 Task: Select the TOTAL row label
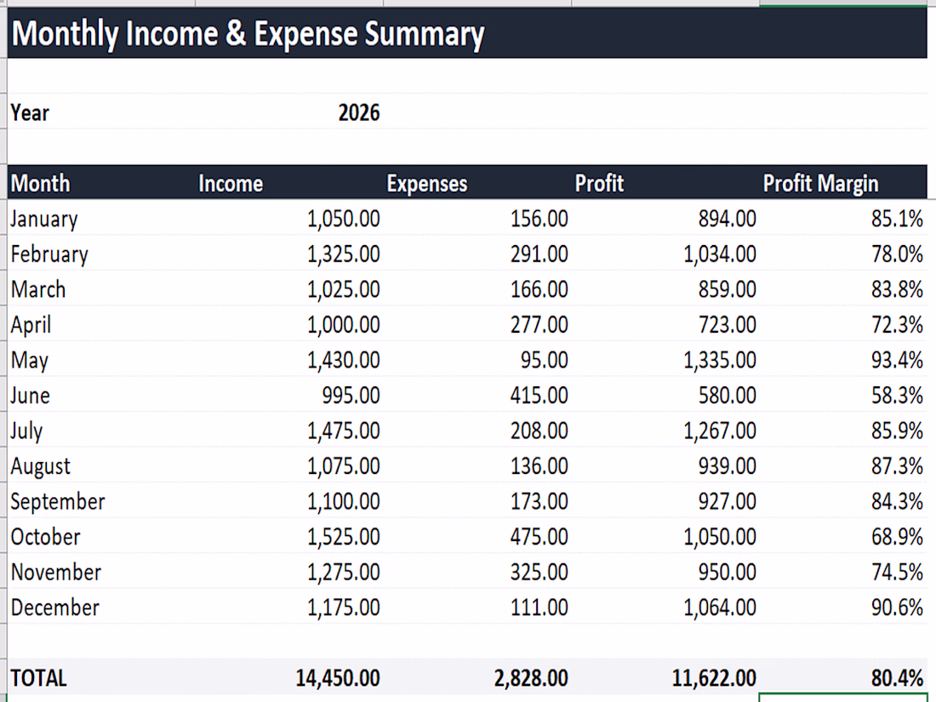[39, 678]
